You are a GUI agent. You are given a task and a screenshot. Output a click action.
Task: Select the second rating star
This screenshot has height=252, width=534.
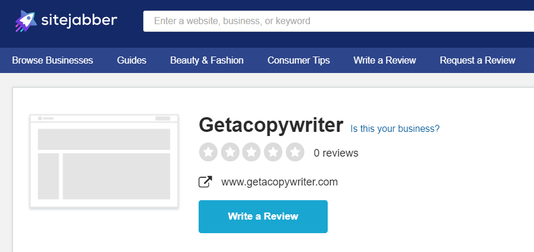coord(230,152)
